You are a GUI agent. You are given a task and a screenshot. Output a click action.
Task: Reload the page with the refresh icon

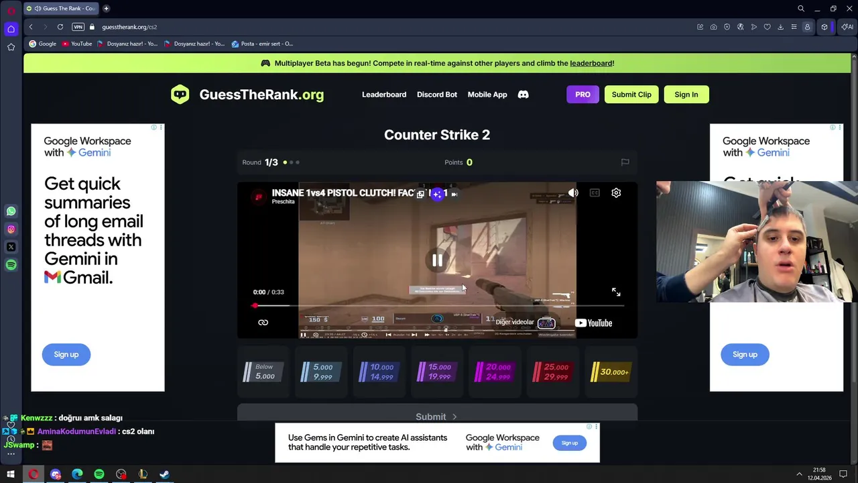coord(60,27)
